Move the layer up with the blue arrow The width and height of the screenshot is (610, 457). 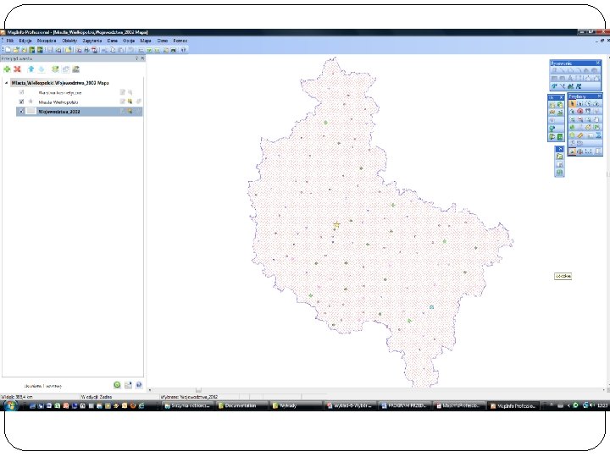tap(30, 69)
